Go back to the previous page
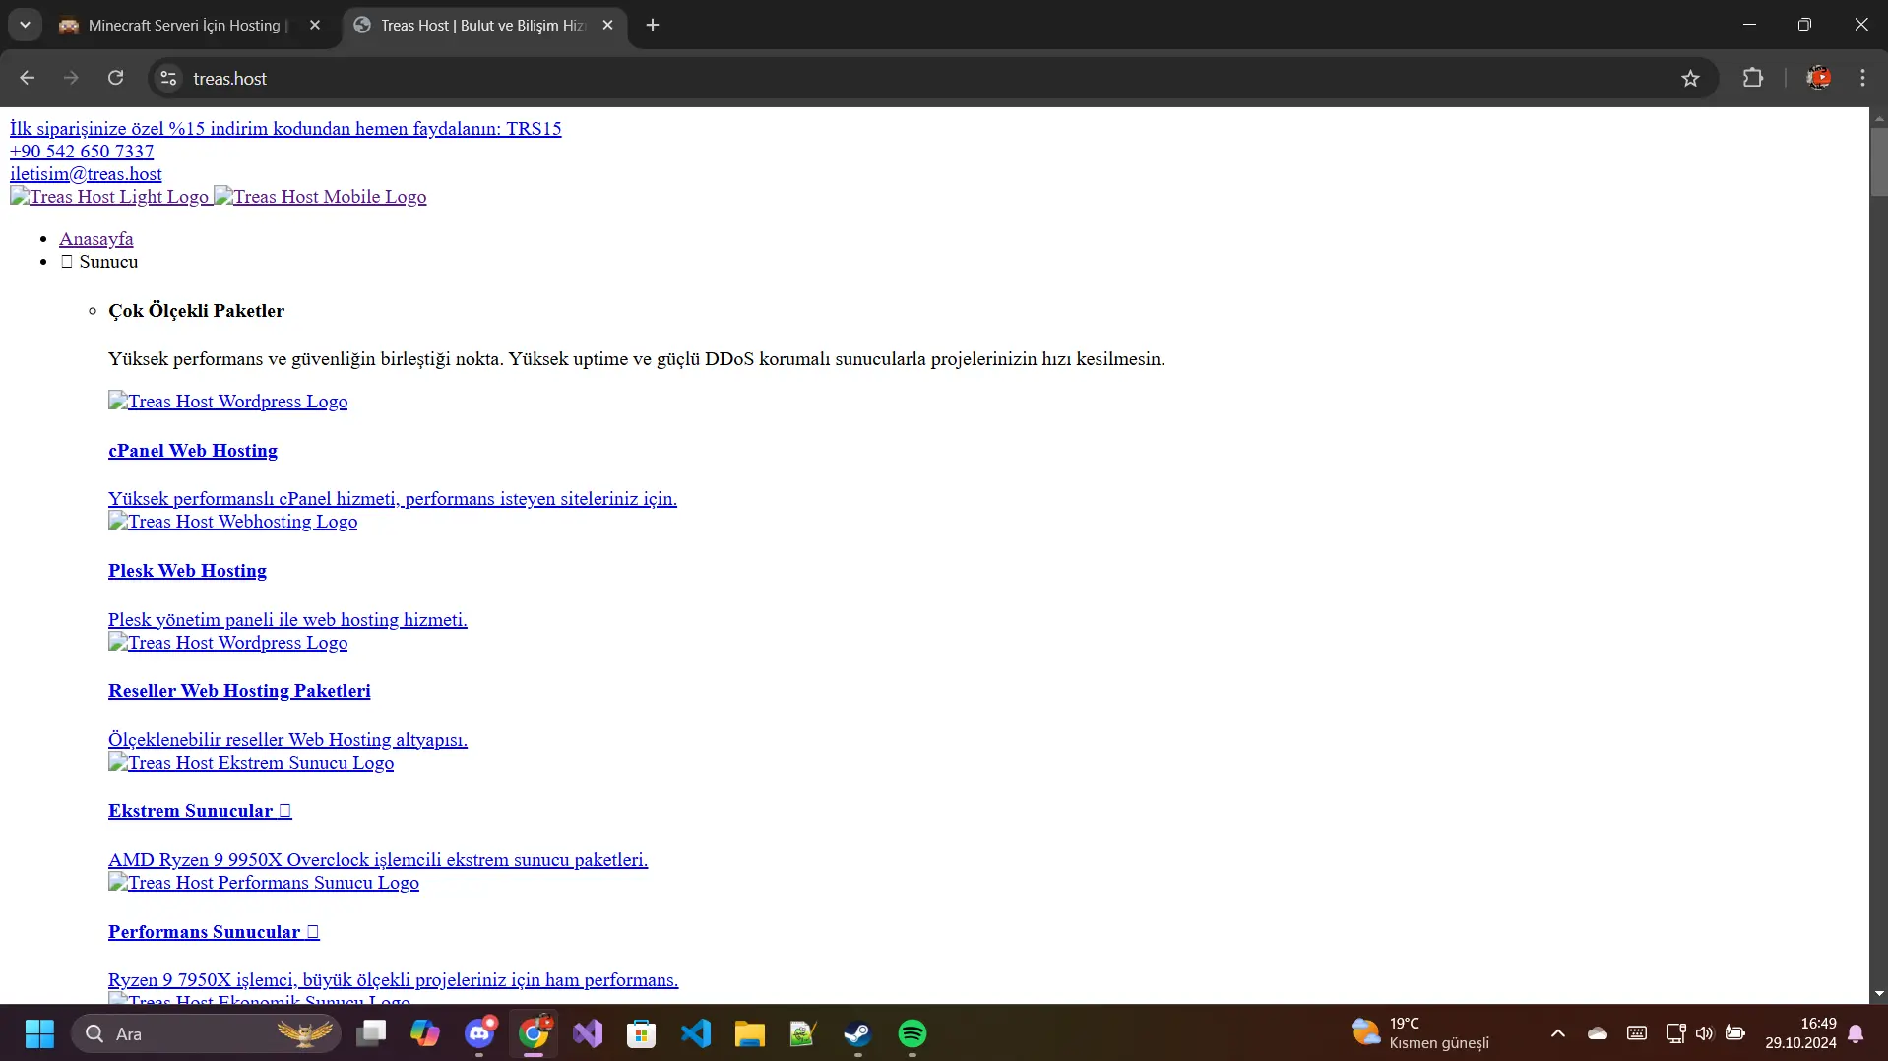Viewport: 1888px width, 1061px height. (27, 78)
